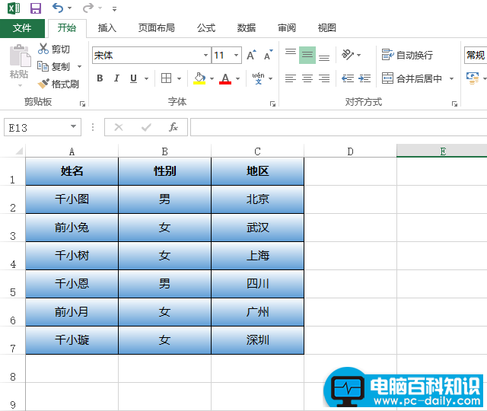The image size is (487, 411).
Task: Click the decrease indent icon
Action: point(348,78)
